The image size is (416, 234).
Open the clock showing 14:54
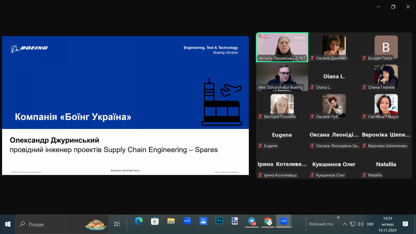coord(387,224)
